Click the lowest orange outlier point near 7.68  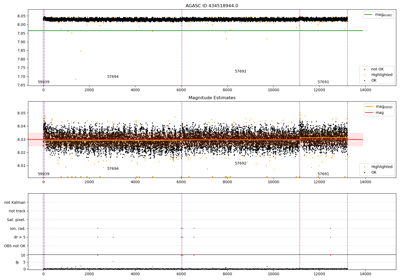click(75, 79)
